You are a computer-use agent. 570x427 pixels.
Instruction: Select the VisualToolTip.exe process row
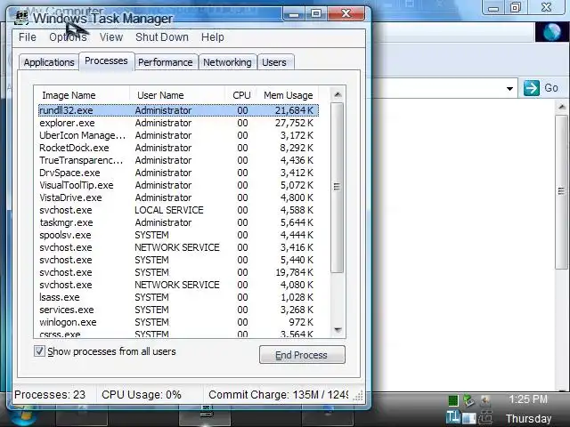(178, 185)
